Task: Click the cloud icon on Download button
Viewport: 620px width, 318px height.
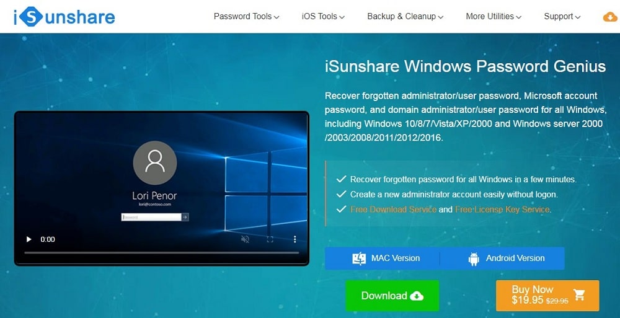Action: click(x=417, y=296)
